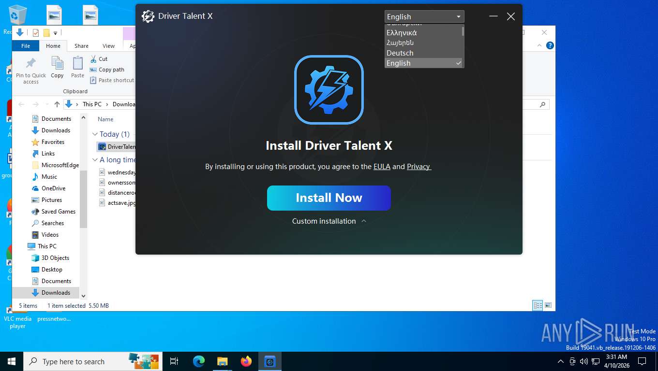The height and width of the screenshot is (371, 658).
Task: Select Saved Games in navigation pane
Action: pos(58,212)
